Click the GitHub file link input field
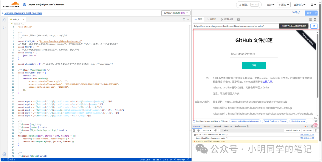Screen dimensions: 322x162 [x=254, y=54]
